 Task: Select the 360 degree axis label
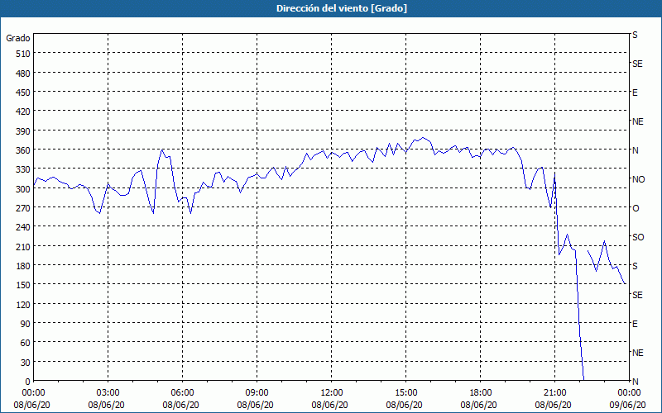tap(23, 150)
